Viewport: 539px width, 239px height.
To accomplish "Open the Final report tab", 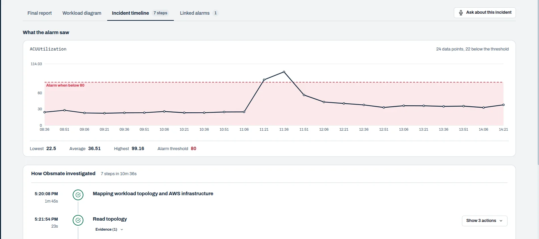I will [x=40, y=13].
